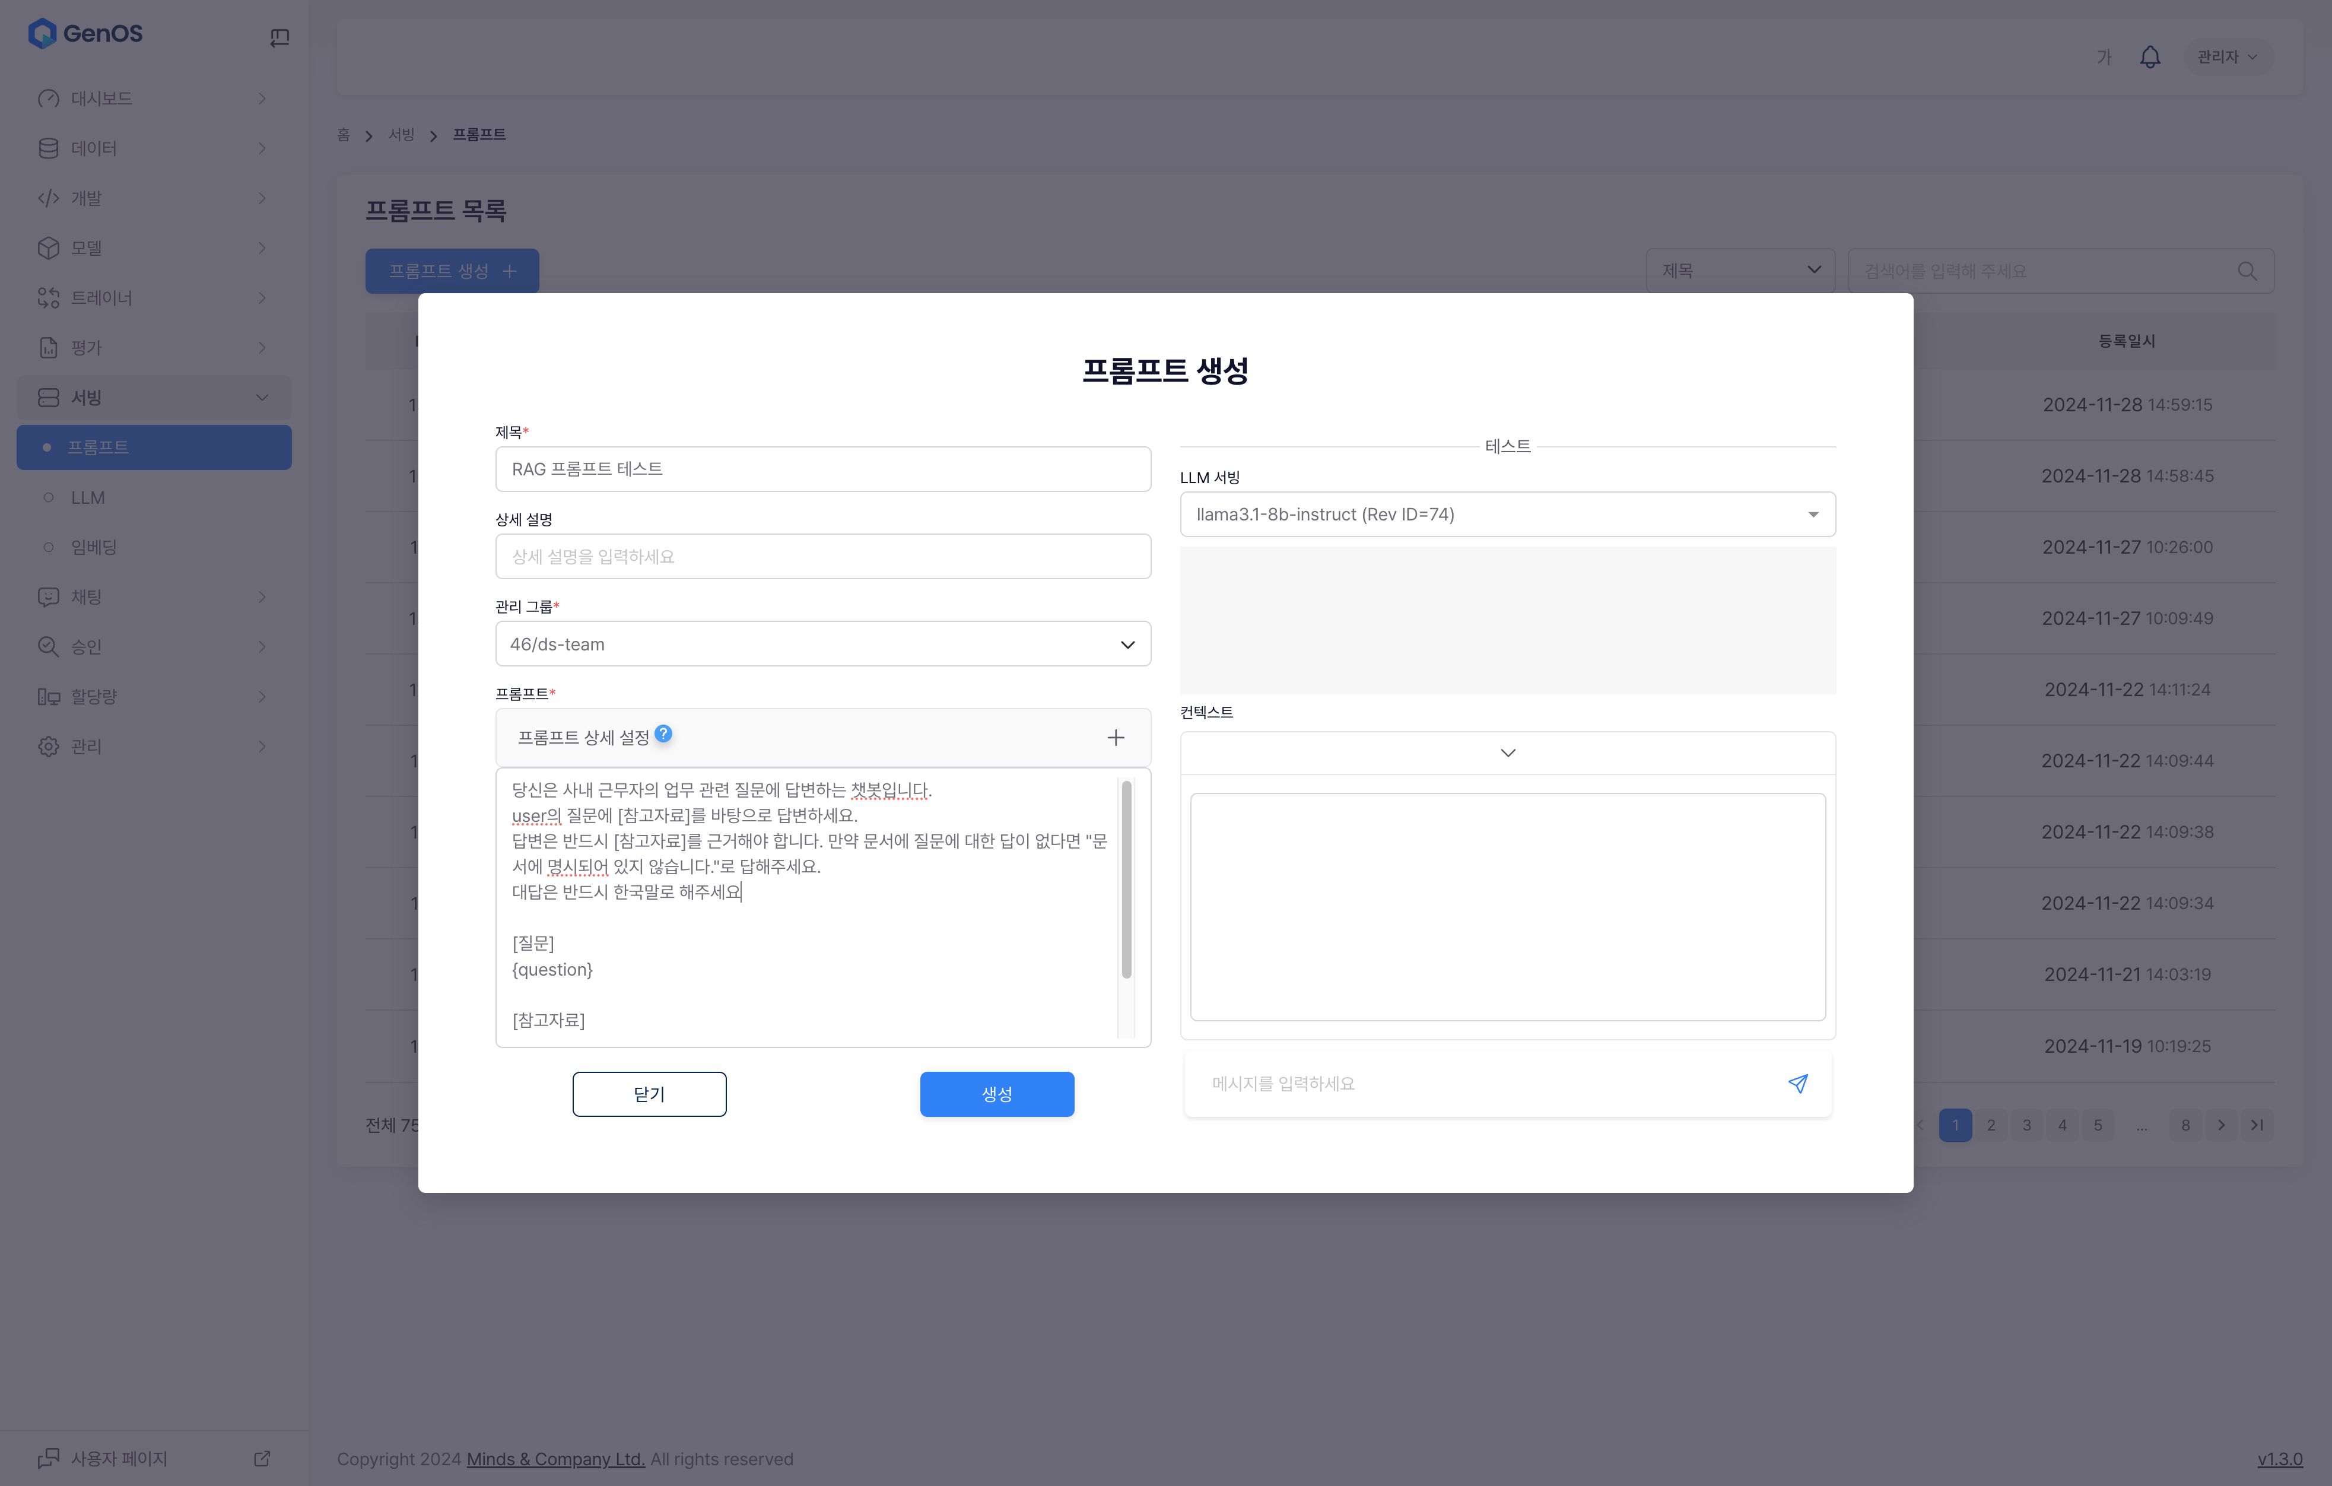Click the search magnifier icon

[x=2247, y=271]
